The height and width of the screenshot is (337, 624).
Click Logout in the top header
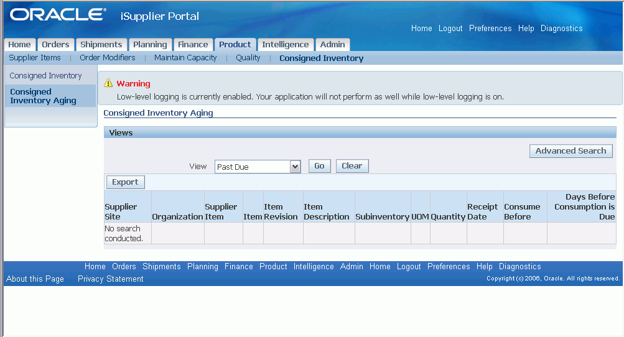[x=450, y=28]
